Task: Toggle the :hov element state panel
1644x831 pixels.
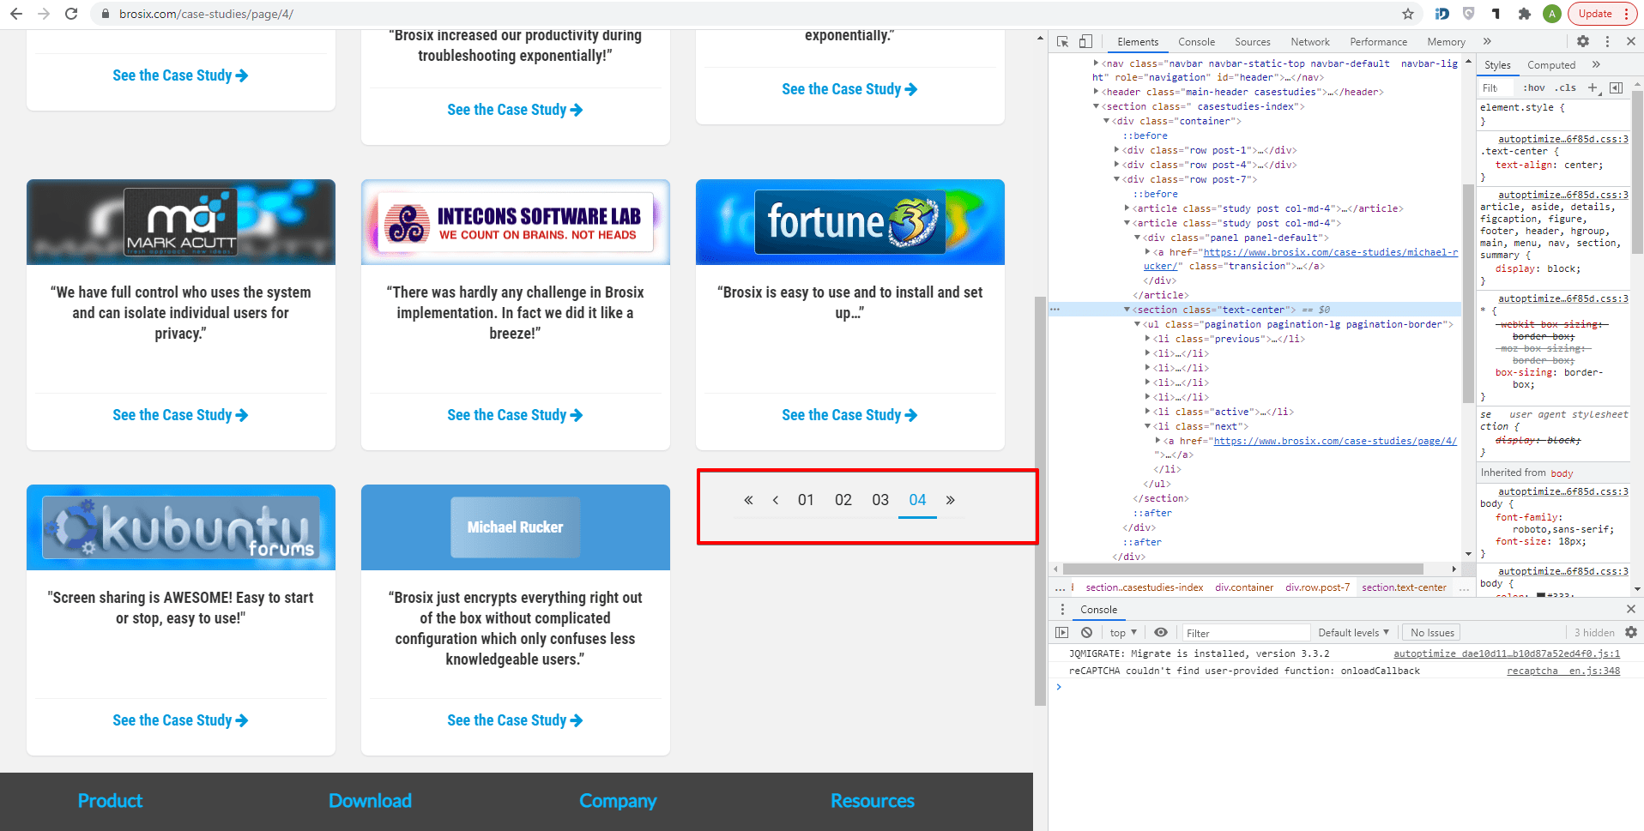Action: (1534, 87)
